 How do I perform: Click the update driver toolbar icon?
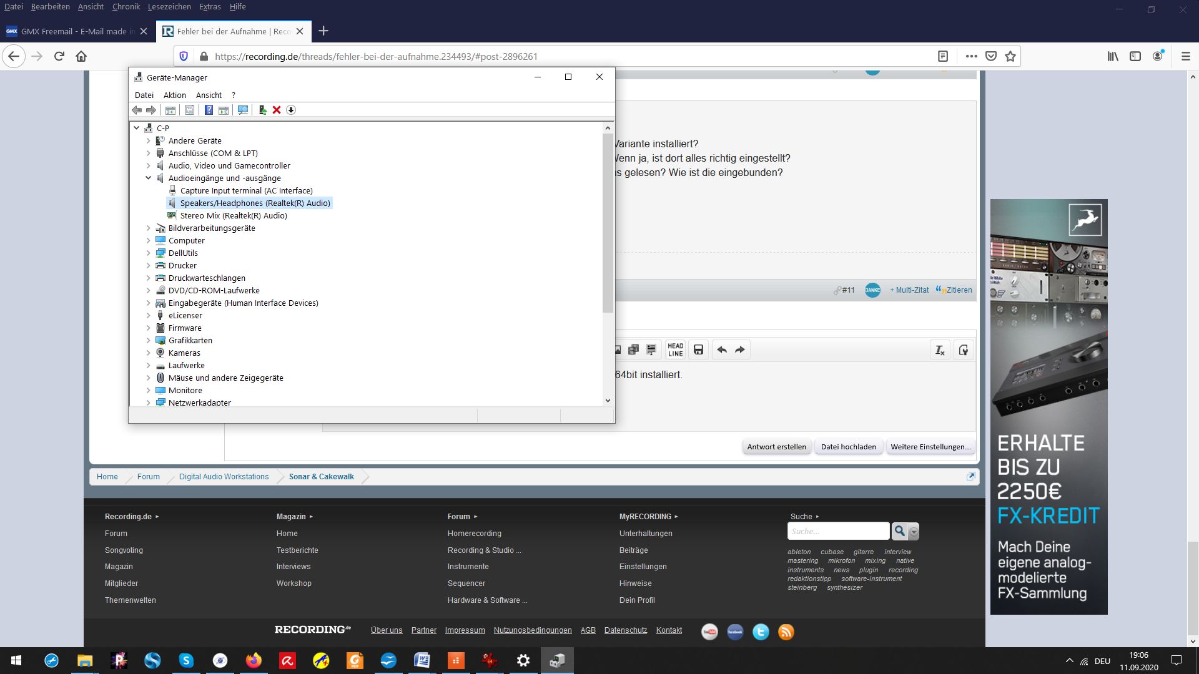pos(262,110)
